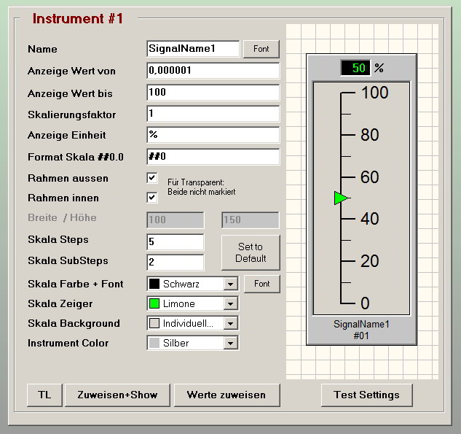Click the 80 label on the preview scale
This screenshot has width=461, height=434.
370,135
